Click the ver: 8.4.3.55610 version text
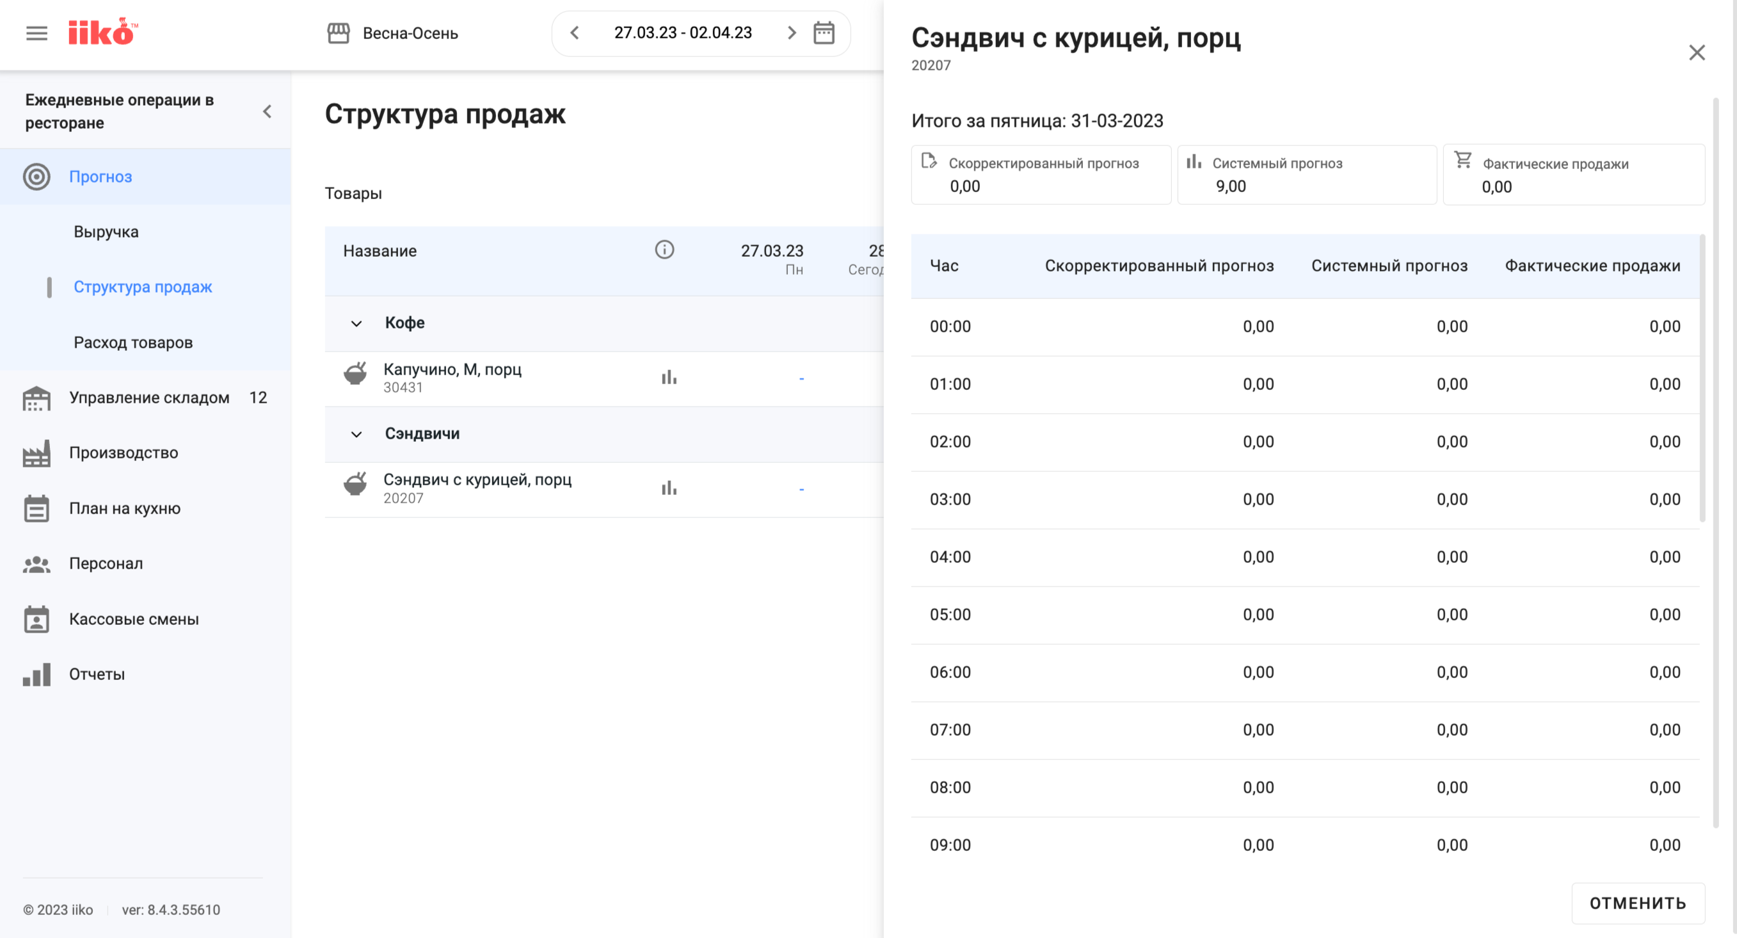This screenshot has height=938, width=1737. tap(171, 910)
